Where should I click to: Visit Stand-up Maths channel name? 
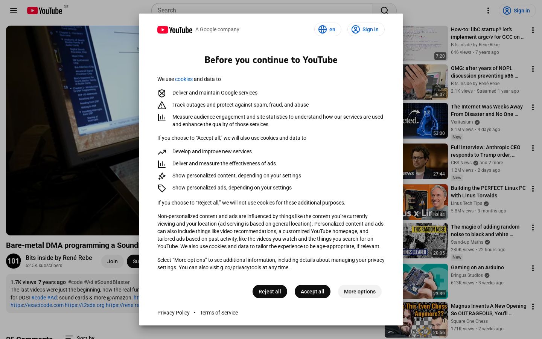tap(467, 242)
